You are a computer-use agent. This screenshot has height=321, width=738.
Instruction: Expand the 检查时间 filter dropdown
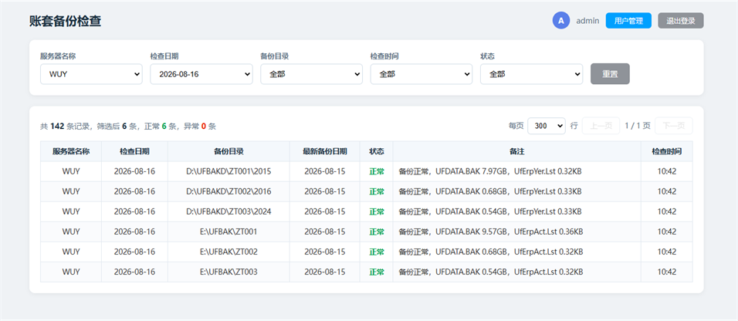pos(421,74)
